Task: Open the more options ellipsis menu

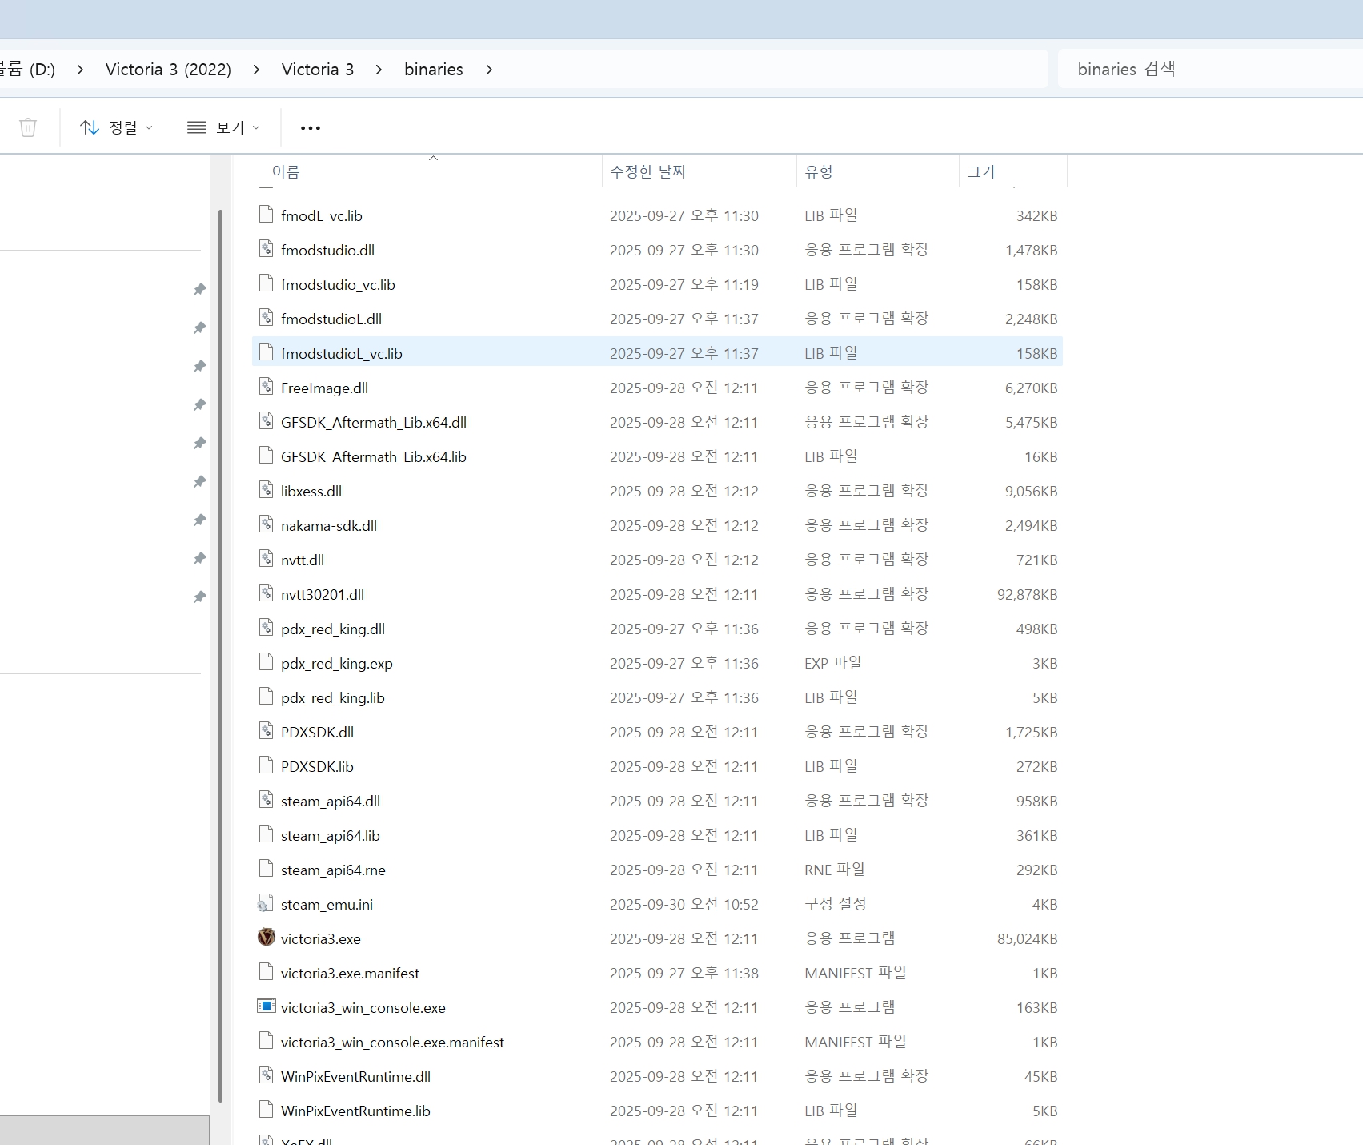Action: [x=310, y=127]
